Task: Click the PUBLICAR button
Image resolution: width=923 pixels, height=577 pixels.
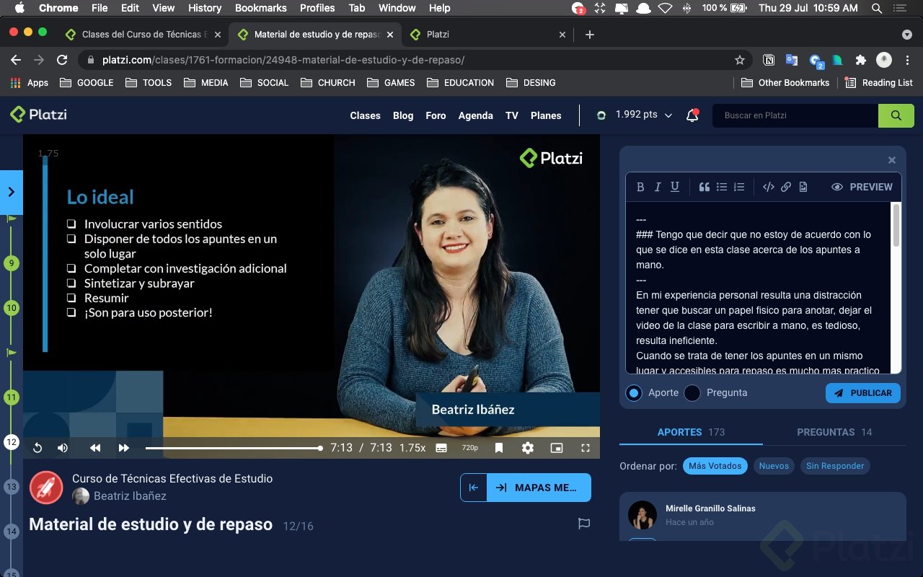Action: (x=863, y=393)
